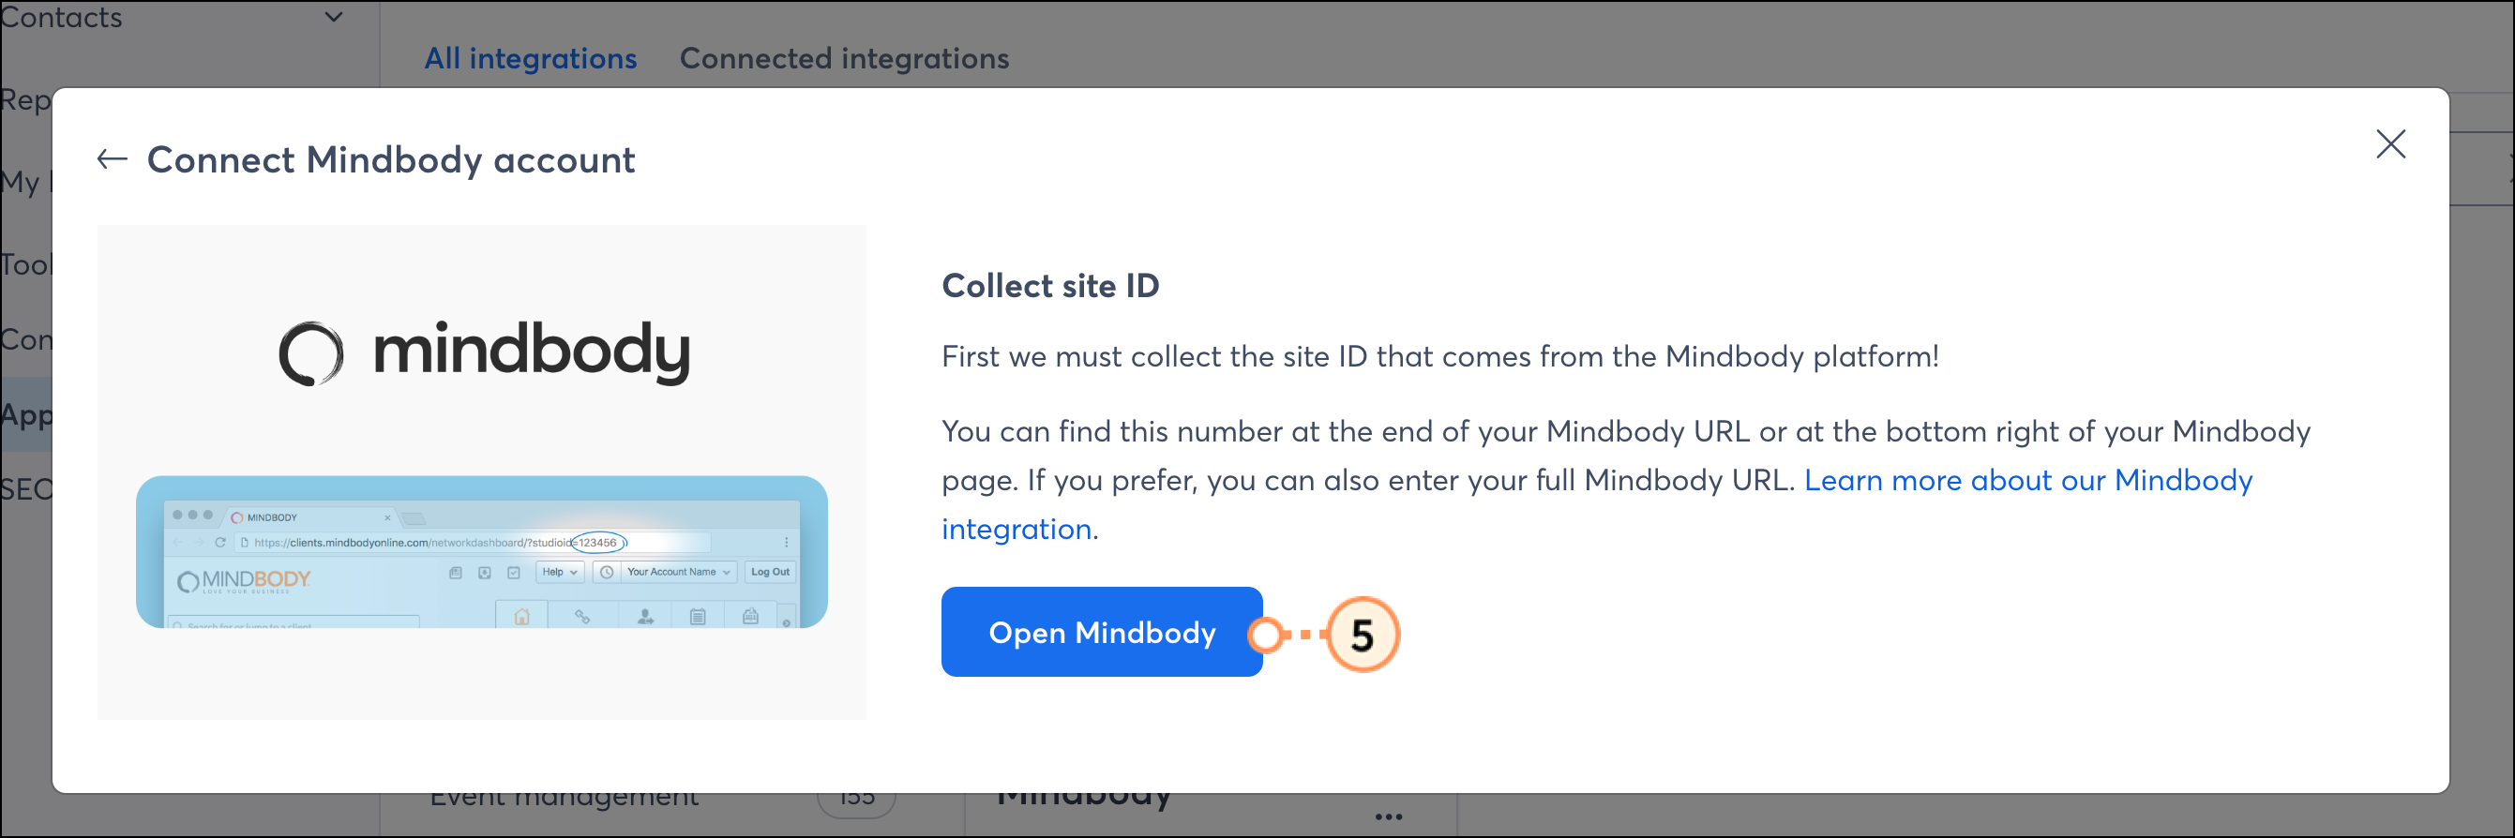
Task: Click the mindbody circle logo icon
Action: [x=310, y=353]
